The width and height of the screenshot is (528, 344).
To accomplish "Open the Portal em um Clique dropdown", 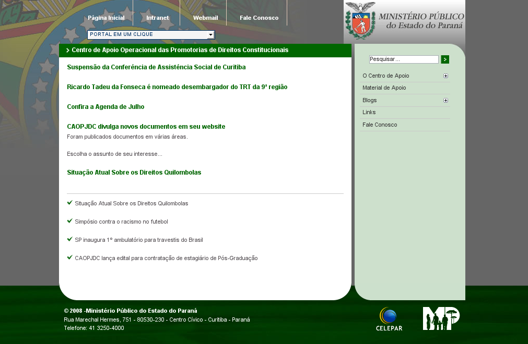I will pyautogui.click(x=210, y=35).
